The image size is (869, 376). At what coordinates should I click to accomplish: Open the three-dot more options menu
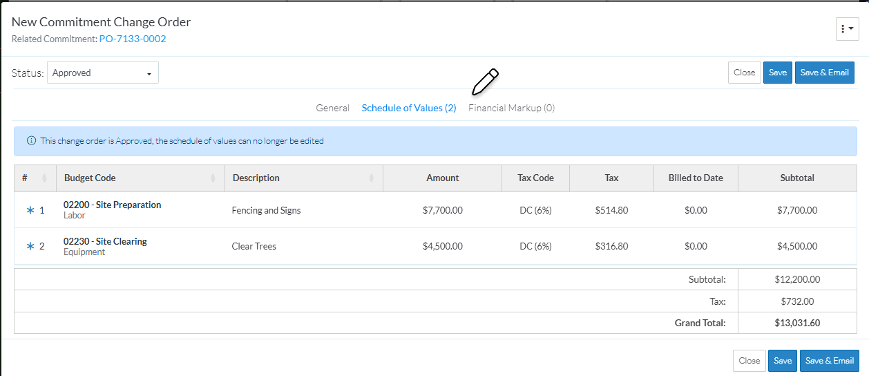(x=847, y=29)
